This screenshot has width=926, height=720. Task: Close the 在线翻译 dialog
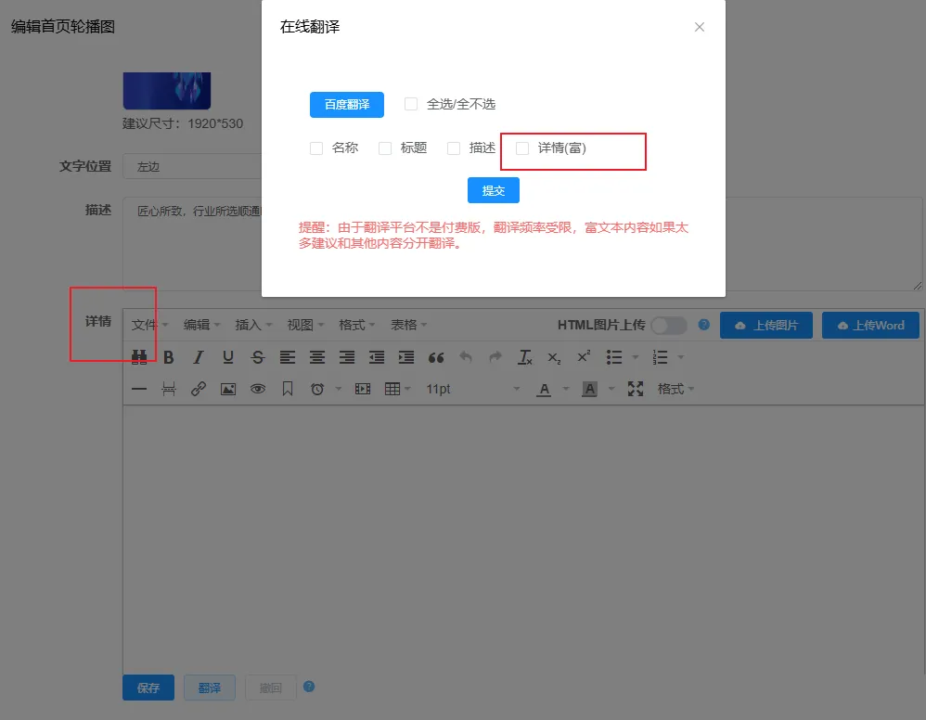click(x=700, y=27)
